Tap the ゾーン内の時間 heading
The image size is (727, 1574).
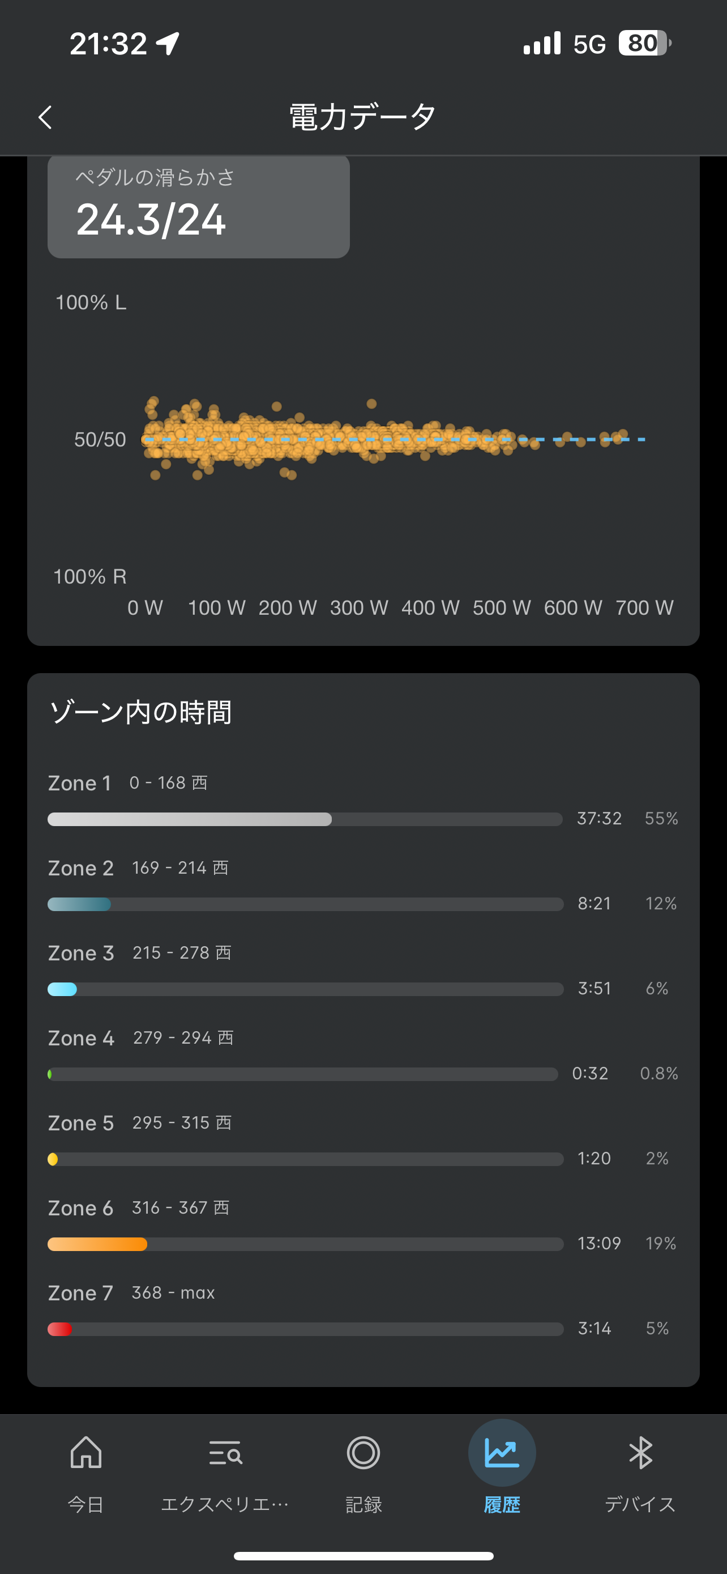click(x=141, y=712)
